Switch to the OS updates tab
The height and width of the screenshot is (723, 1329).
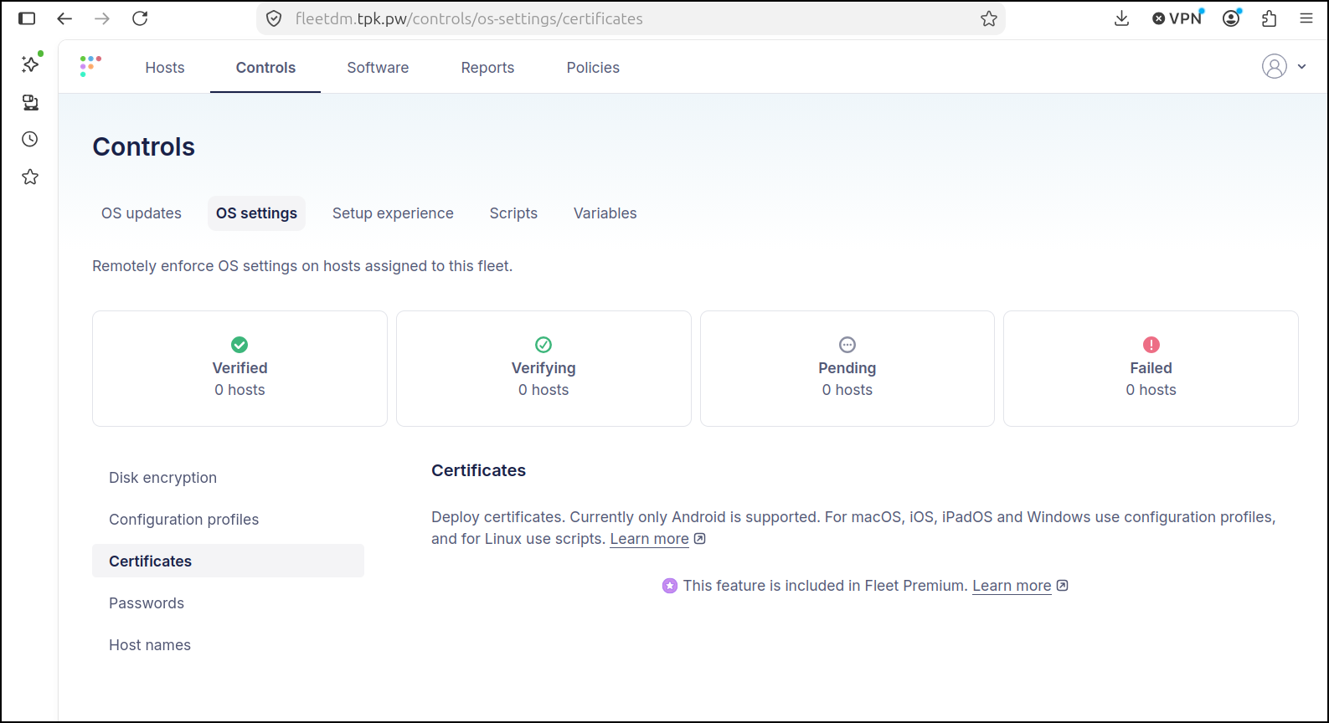point(142,213)
